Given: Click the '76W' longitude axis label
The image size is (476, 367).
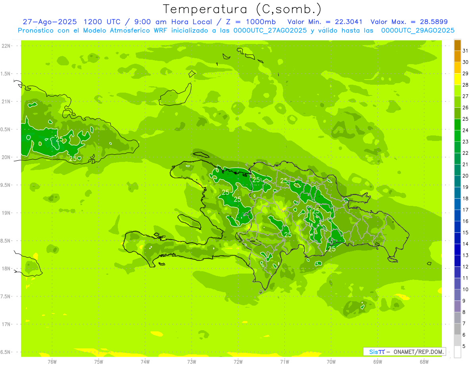Looking at the screenshot, I should (52, 362).
